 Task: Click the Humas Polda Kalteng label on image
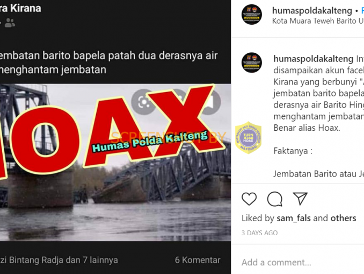coord(149,142)
